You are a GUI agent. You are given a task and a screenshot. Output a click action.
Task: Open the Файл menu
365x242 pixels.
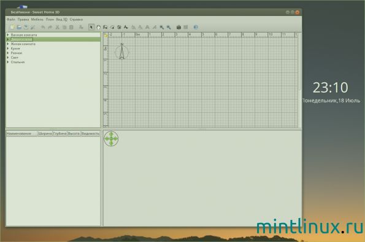10,20
